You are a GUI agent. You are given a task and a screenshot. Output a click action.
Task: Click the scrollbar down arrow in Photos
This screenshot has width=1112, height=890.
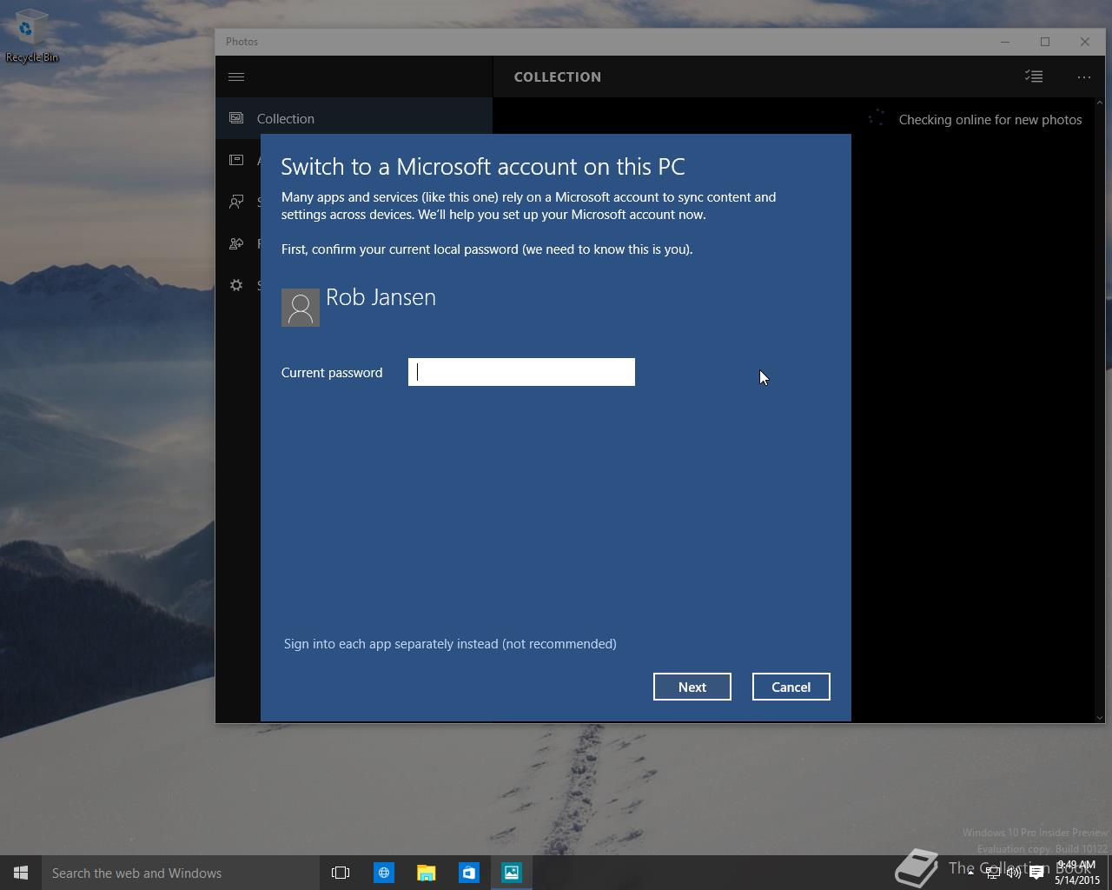1100,717
